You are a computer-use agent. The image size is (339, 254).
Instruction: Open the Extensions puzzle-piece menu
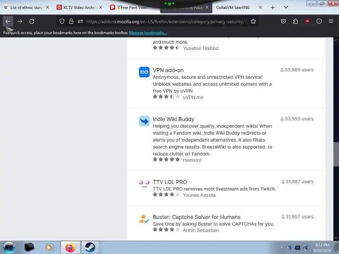(x=295, y=21)
